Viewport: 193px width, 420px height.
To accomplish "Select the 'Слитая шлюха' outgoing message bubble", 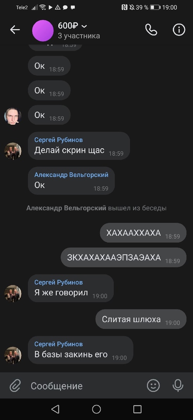I will click(x=141, y=319).
